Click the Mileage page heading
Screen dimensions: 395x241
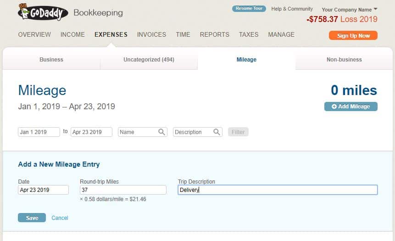pyautogui.click(x=42, y=90)
